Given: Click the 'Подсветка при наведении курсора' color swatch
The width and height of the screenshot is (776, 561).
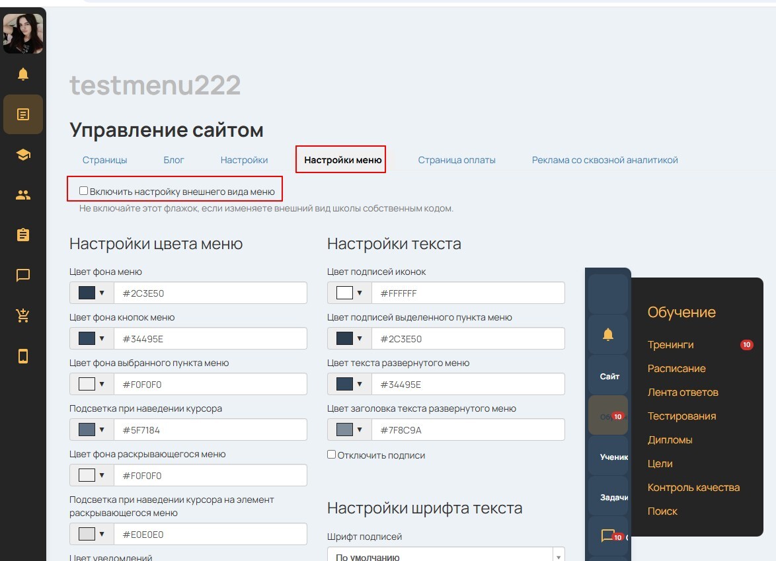Looking at the screenshot, I should pyautogui.click(x=87, y=430).
